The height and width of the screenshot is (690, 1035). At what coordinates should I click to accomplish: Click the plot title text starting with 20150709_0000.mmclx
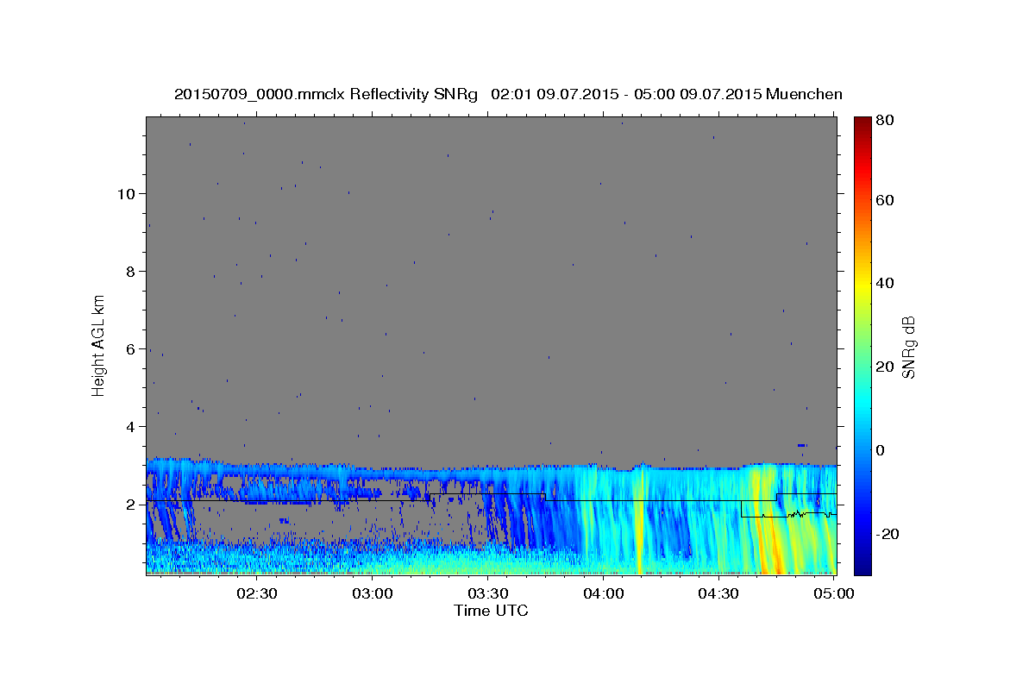508,94
